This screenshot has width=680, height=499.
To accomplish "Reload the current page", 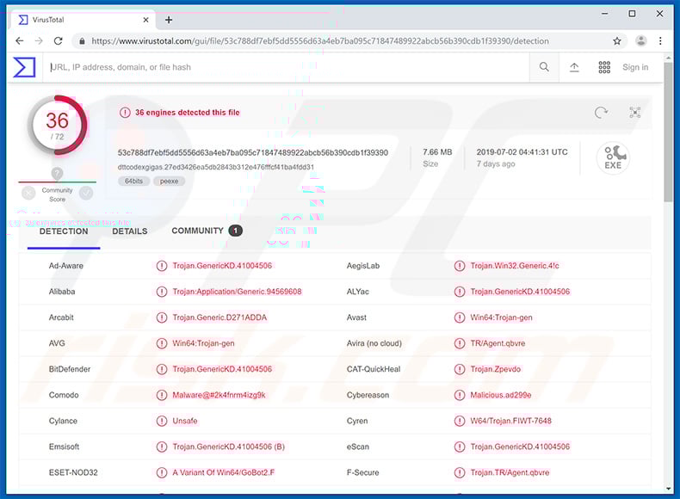I will 58,40.
